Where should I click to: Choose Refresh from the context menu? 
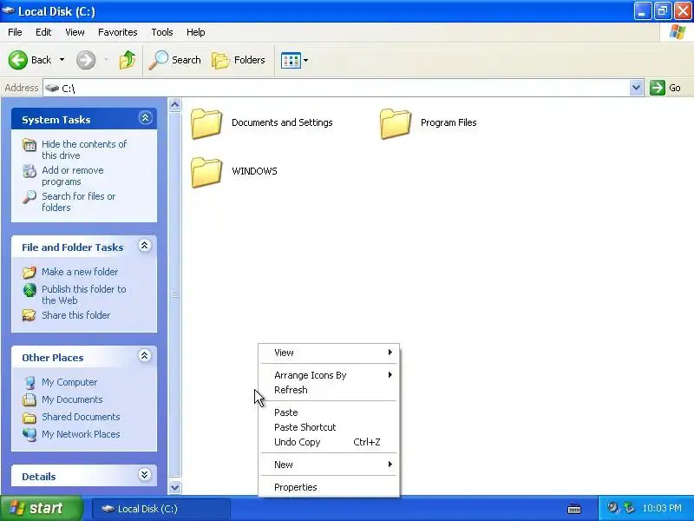[329, 390]
